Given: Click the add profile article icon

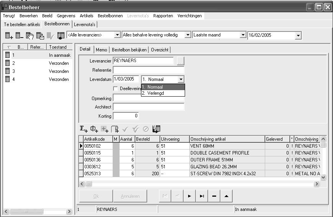Looking at the screenshot, I should click(84, 129).
